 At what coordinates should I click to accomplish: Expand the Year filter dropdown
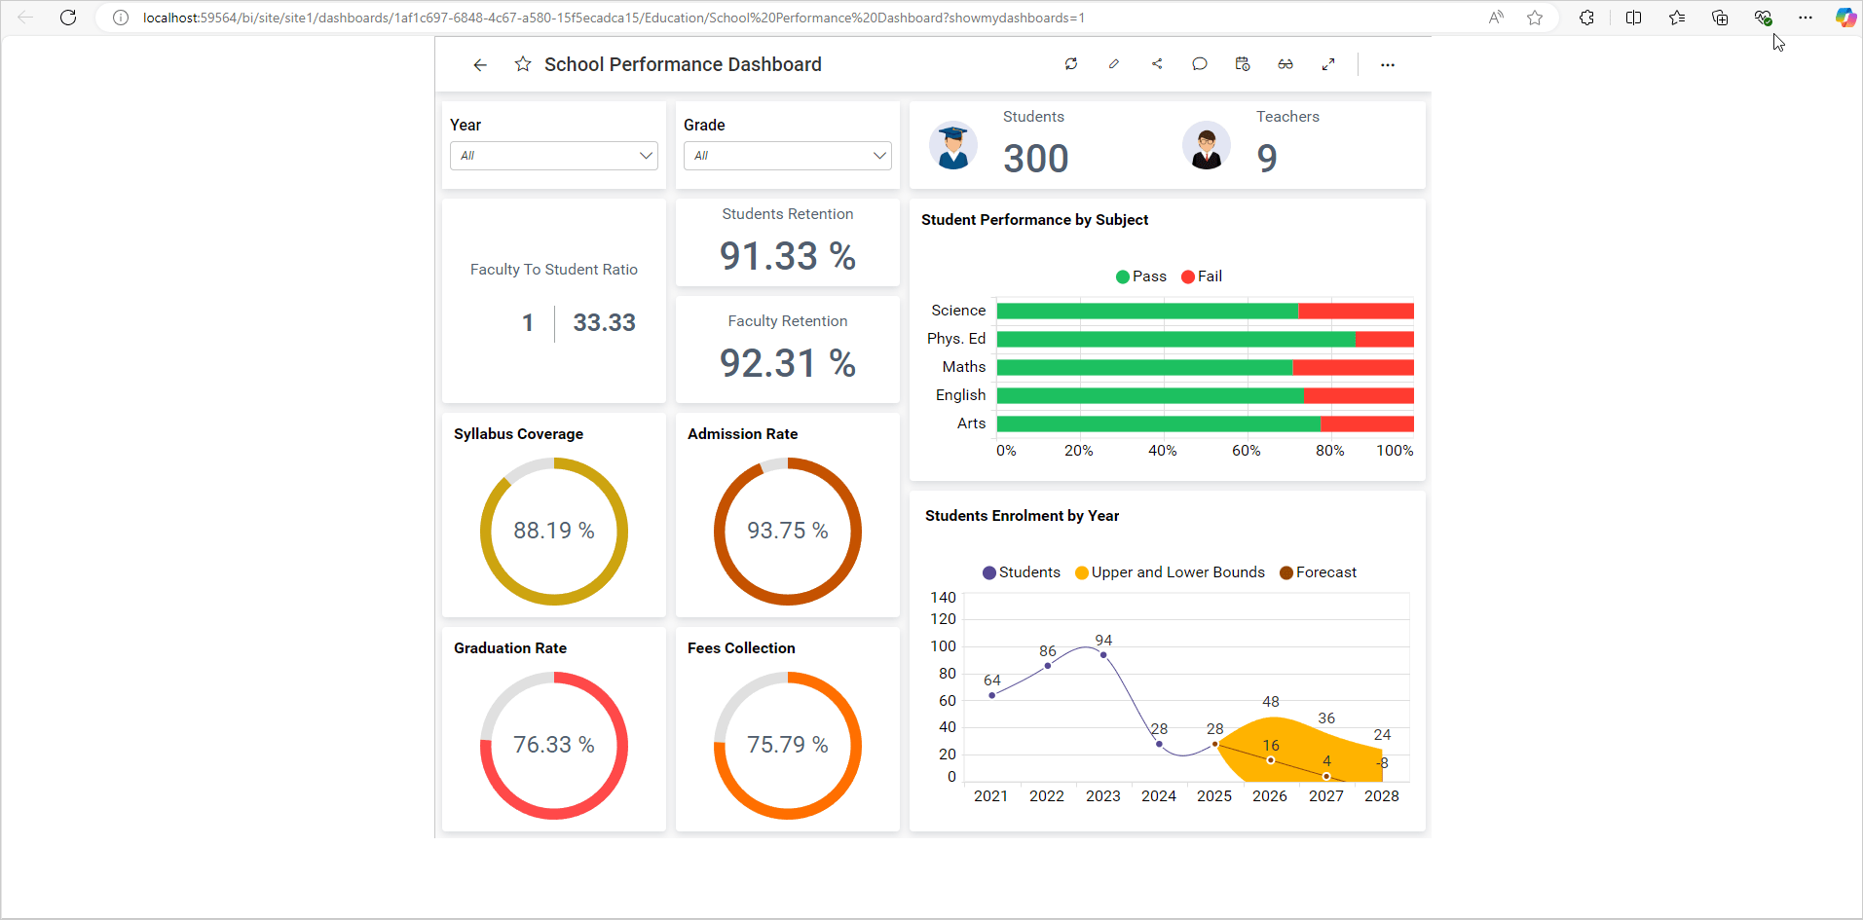pyautogui.click(x=553, y=156)
